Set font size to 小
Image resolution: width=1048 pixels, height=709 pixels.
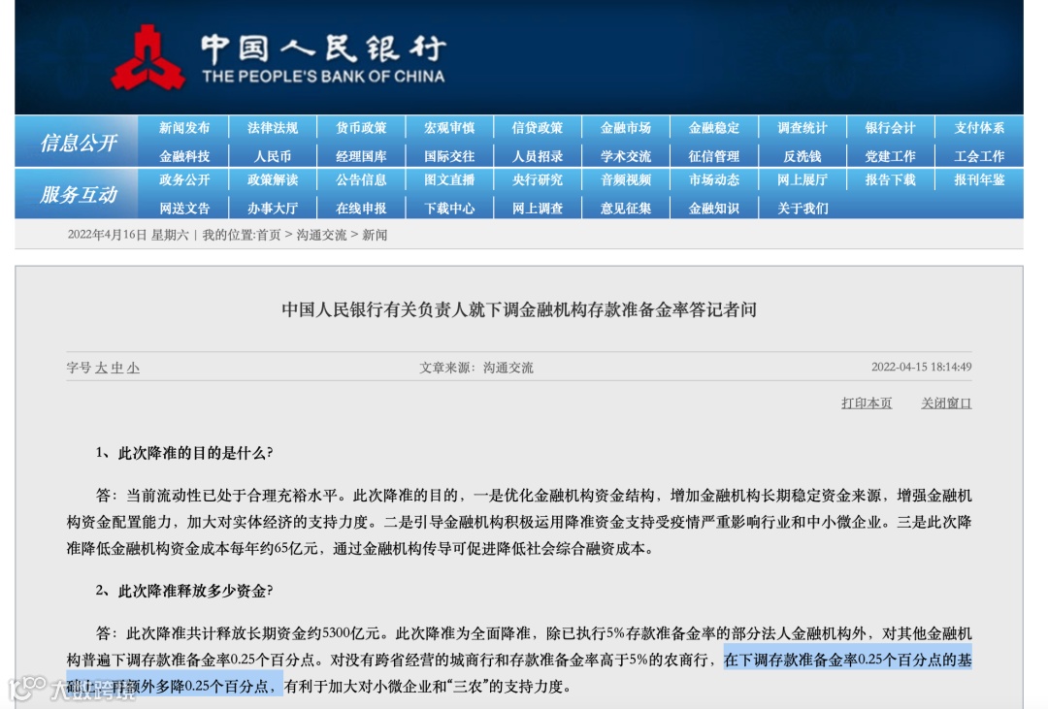(133, 369)
